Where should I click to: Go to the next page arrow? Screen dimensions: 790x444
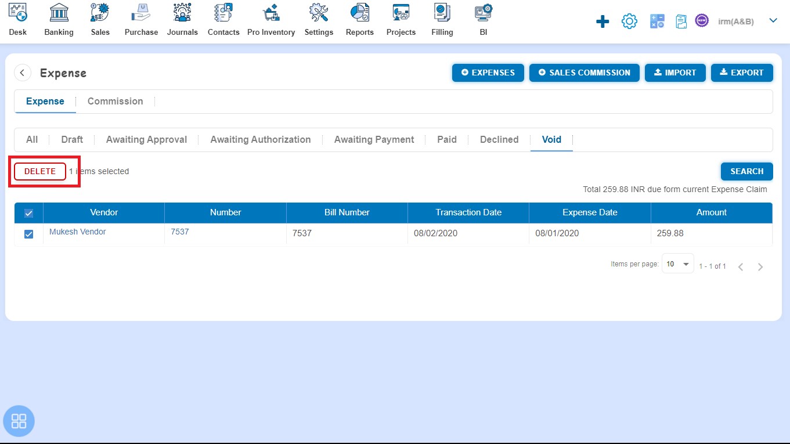tap(760, 267)
